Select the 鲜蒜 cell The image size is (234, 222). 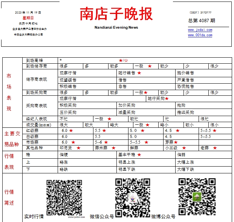[146, 148]
